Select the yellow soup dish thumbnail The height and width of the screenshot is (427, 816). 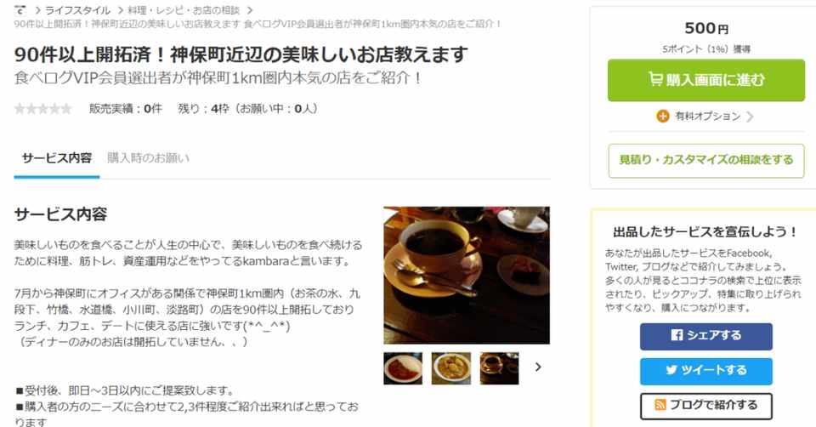click(x=451, y=368)
